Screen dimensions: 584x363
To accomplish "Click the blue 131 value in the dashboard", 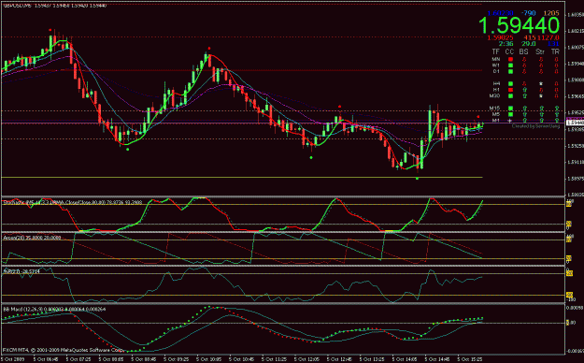I will 553,44.
